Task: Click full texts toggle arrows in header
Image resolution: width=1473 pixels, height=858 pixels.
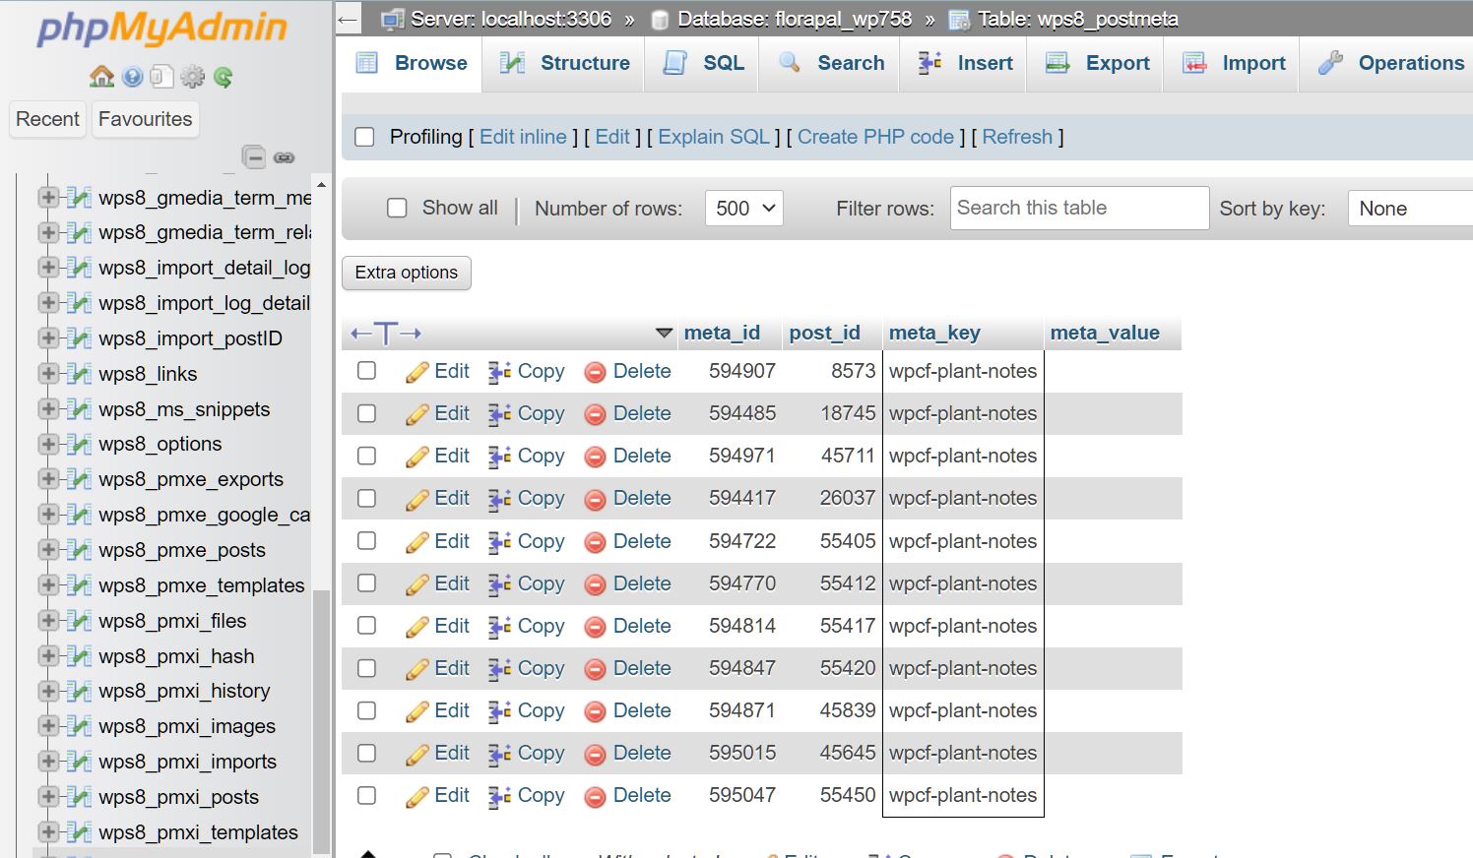Action: pos(386,334)
